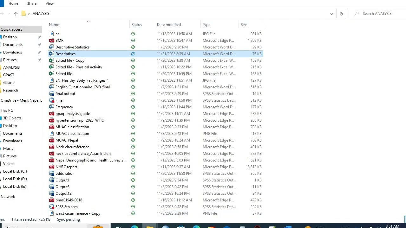Click the PDF icon beside pnas01945-0018
The width and height of the screenshot is (406, 228).
[x=51, y=200]
